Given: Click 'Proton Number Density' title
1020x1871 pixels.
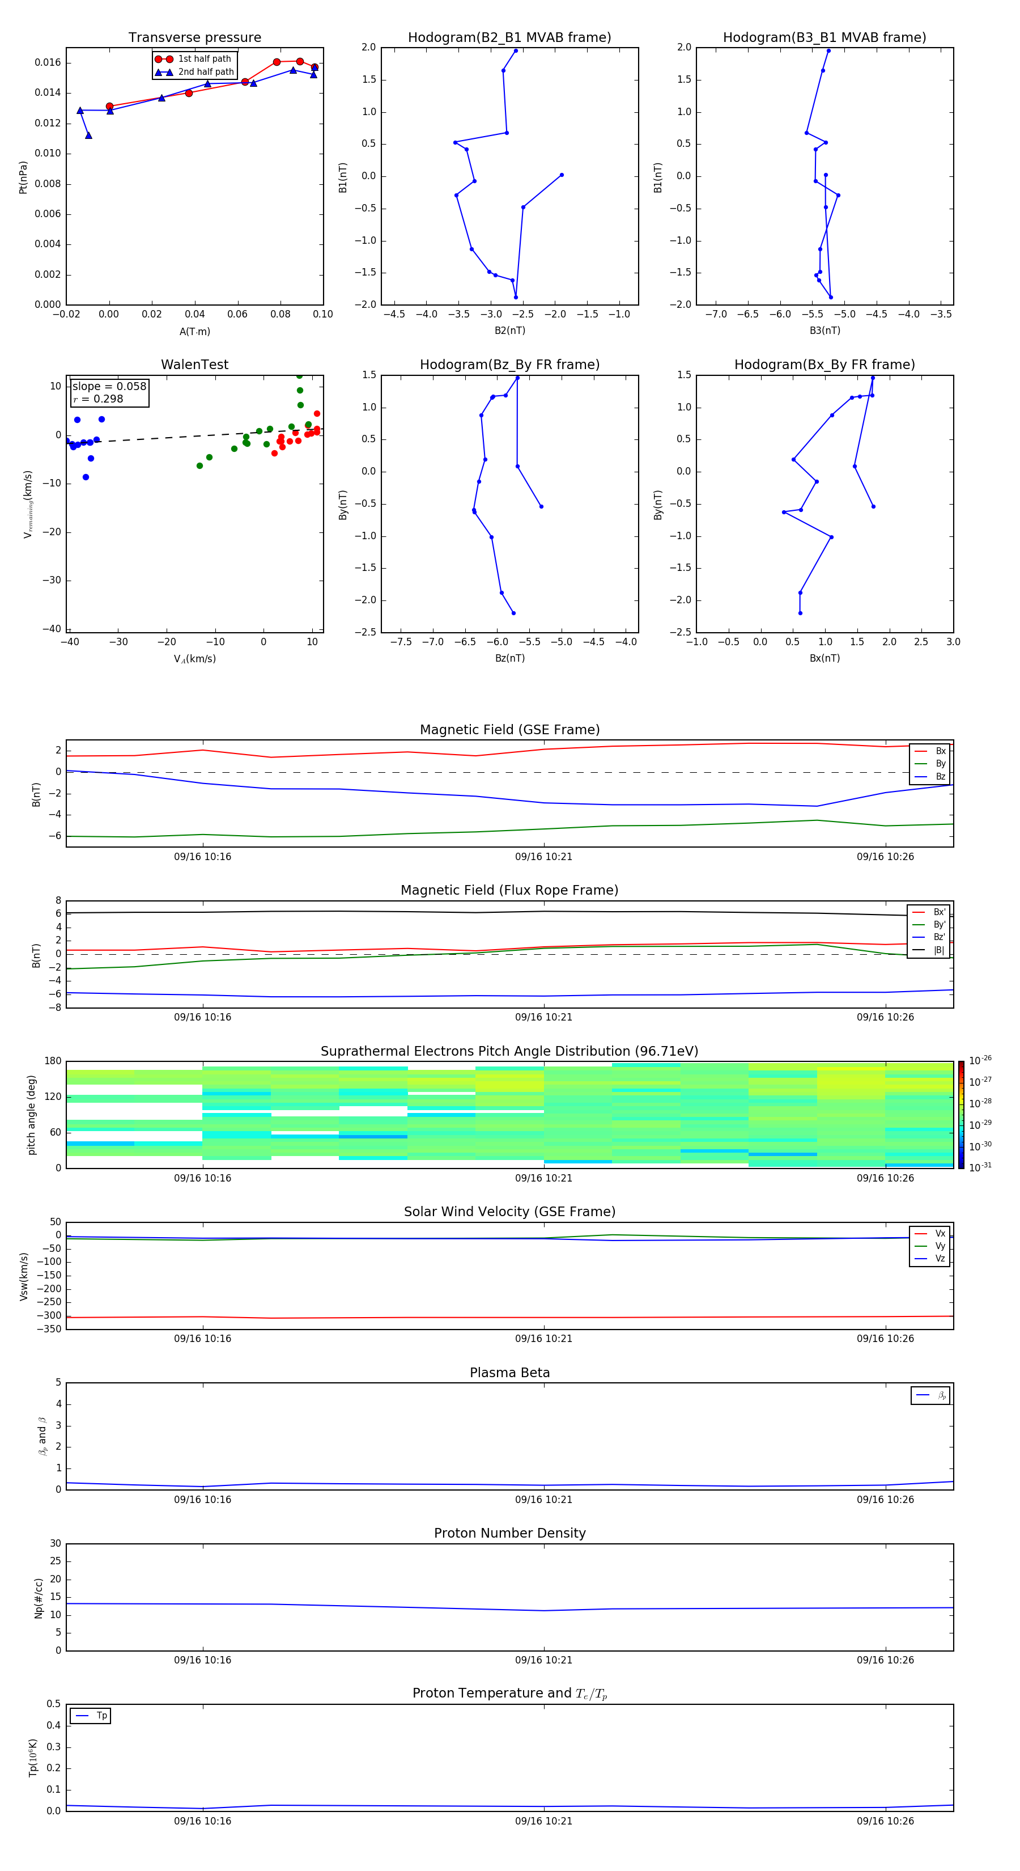Looking at the screenshot, I should pos(509,1533).
